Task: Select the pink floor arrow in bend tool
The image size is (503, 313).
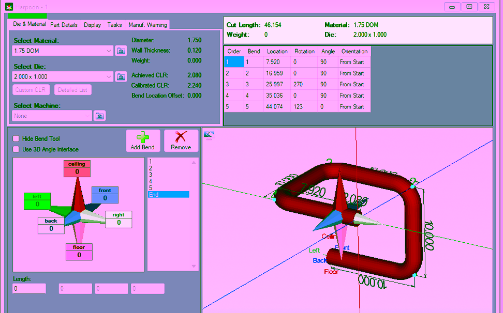Action: point(79,232)
